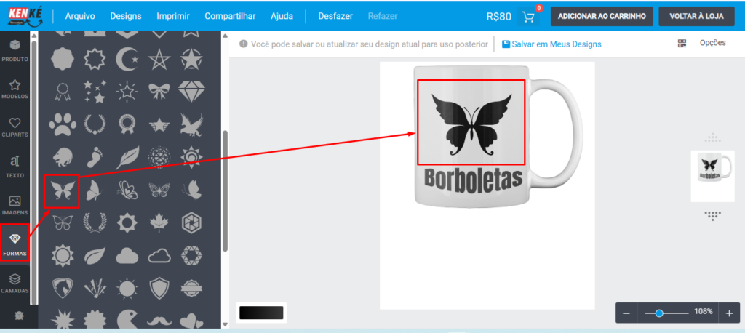Open the Camadas layers panel

(x=15, y=284)
